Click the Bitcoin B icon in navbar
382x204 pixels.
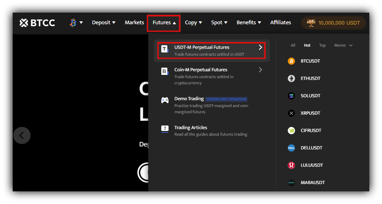tap(73, 23)
